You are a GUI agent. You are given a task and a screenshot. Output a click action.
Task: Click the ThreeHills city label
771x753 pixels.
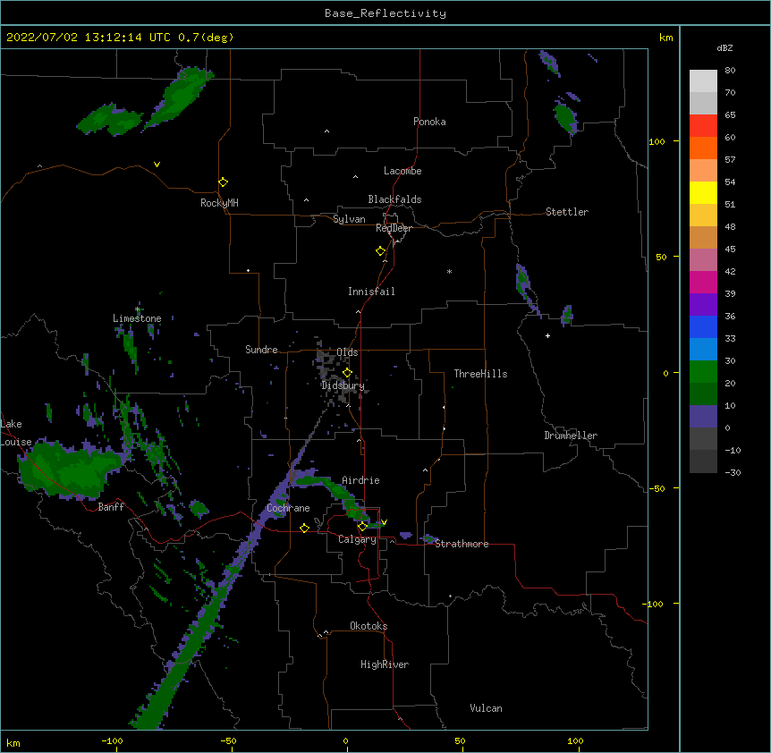coord(480,374)
